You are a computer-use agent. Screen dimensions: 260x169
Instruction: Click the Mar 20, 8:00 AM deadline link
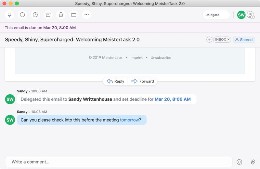173,99
